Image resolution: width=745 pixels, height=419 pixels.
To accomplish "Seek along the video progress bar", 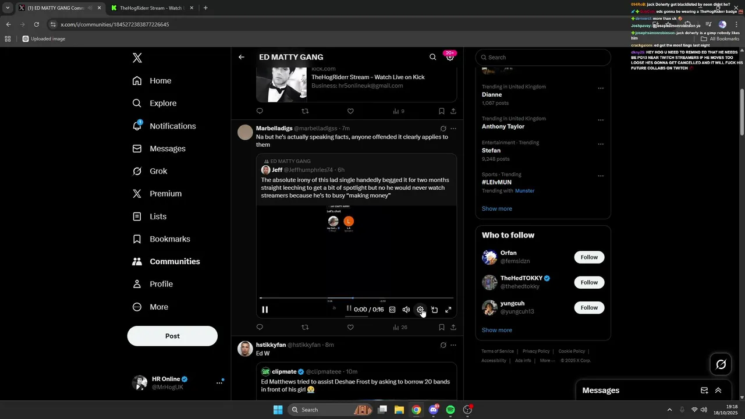I will coord(356,298).
